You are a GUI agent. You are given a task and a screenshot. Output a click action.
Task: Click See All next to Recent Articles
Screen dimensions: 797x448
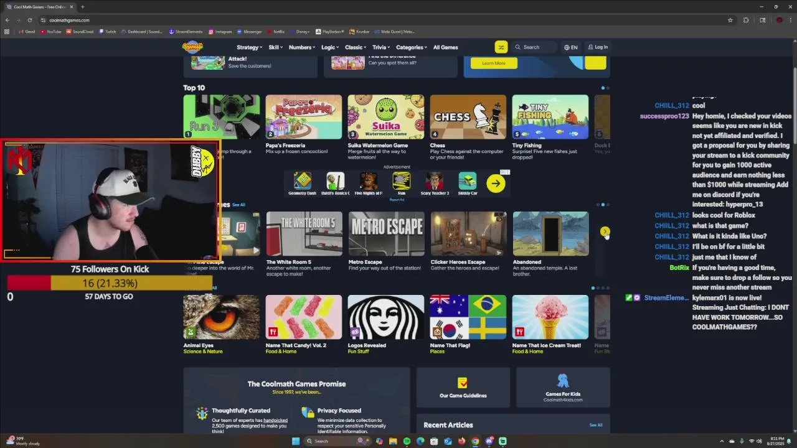pyautogui.click(x=596, y=425)
